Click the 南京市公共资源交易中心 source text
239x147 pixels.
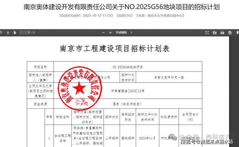[163, 15]
